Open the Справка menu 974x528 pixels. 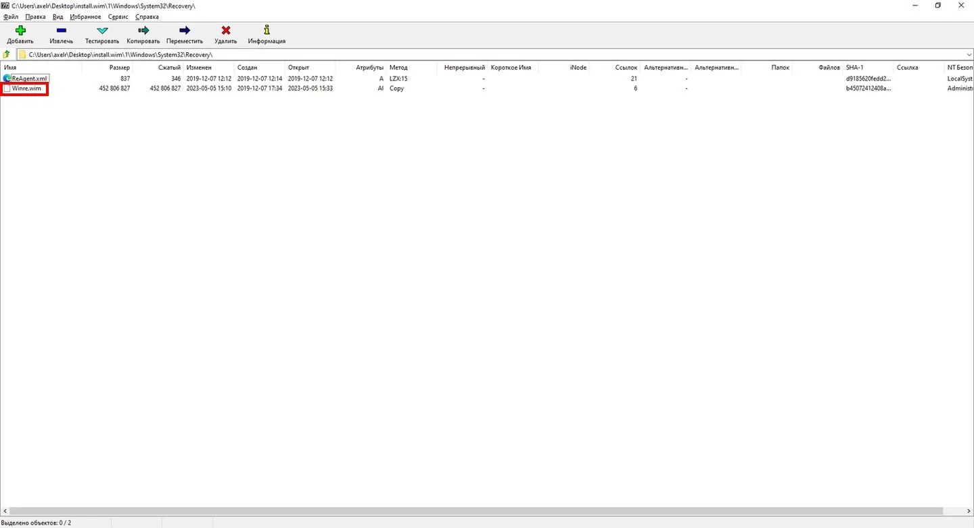(147, 16)
